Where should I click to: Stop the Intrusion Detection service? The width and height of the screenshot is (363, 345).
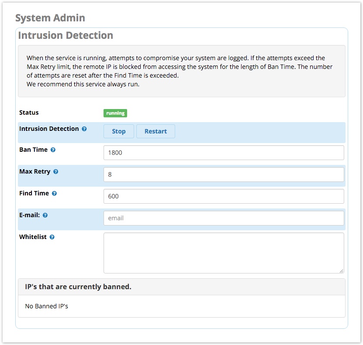click(118, 131)
